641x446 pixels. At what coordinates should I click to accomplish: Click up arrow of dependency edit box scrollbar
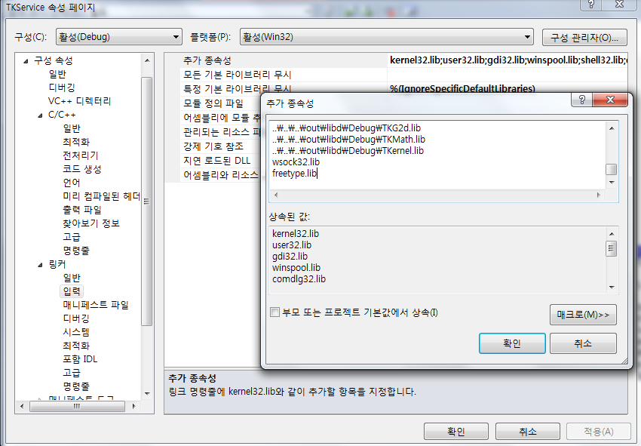pos(612,128)
